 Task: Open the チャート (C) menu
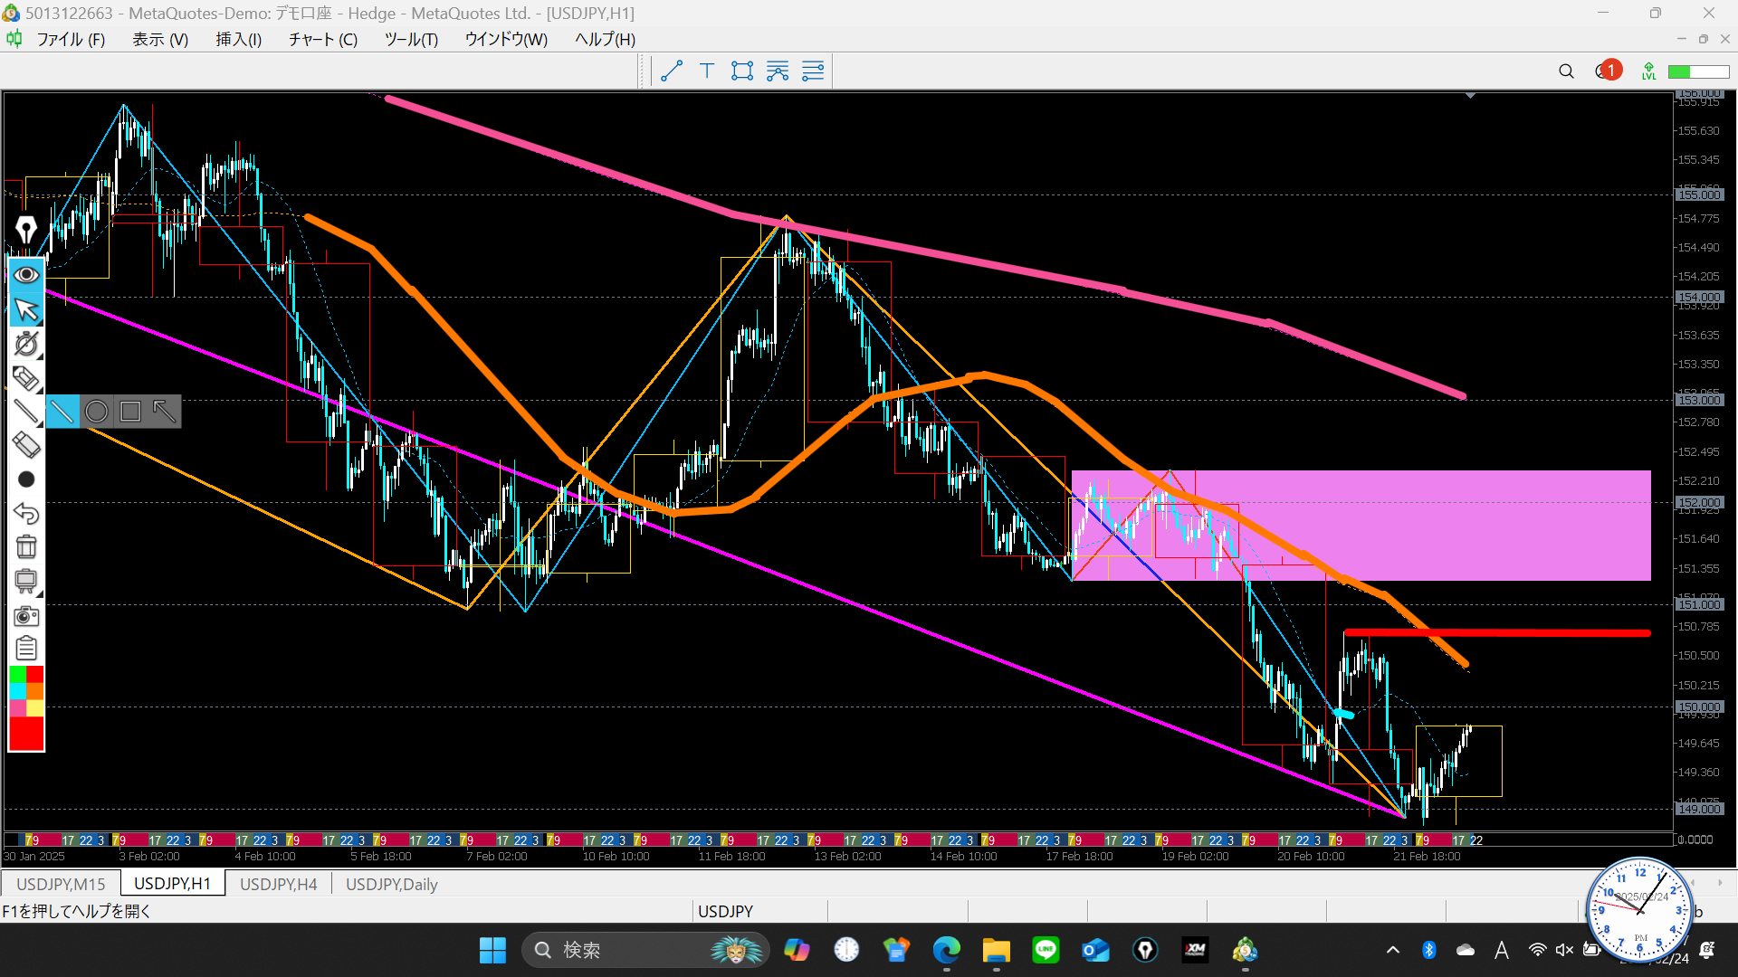coord(322,40)
